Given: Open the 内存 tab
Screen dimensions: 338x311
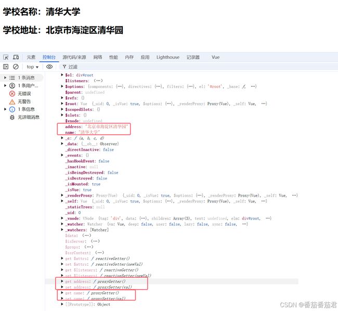Looking at the screenshot, I should tap(129, 57).
